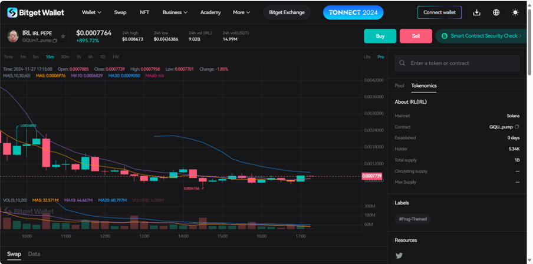Click the MA30 indicator label
The image size is (533, 264).
[x=124, y=75]
